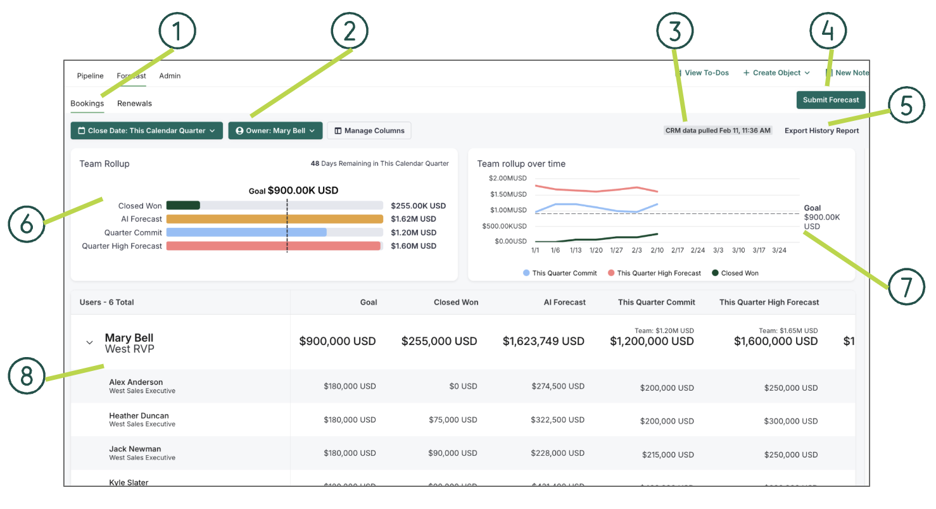Click the This Quarter High Forecast column header
The image size is (936, 509).
(x=769, y=302)
